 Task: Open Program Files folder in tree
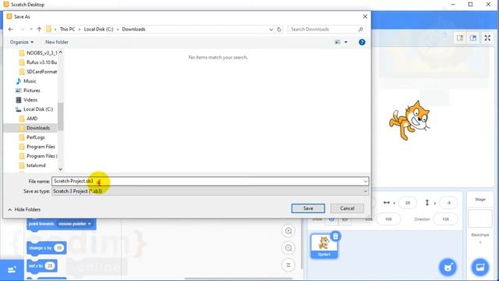pos(37,147)
